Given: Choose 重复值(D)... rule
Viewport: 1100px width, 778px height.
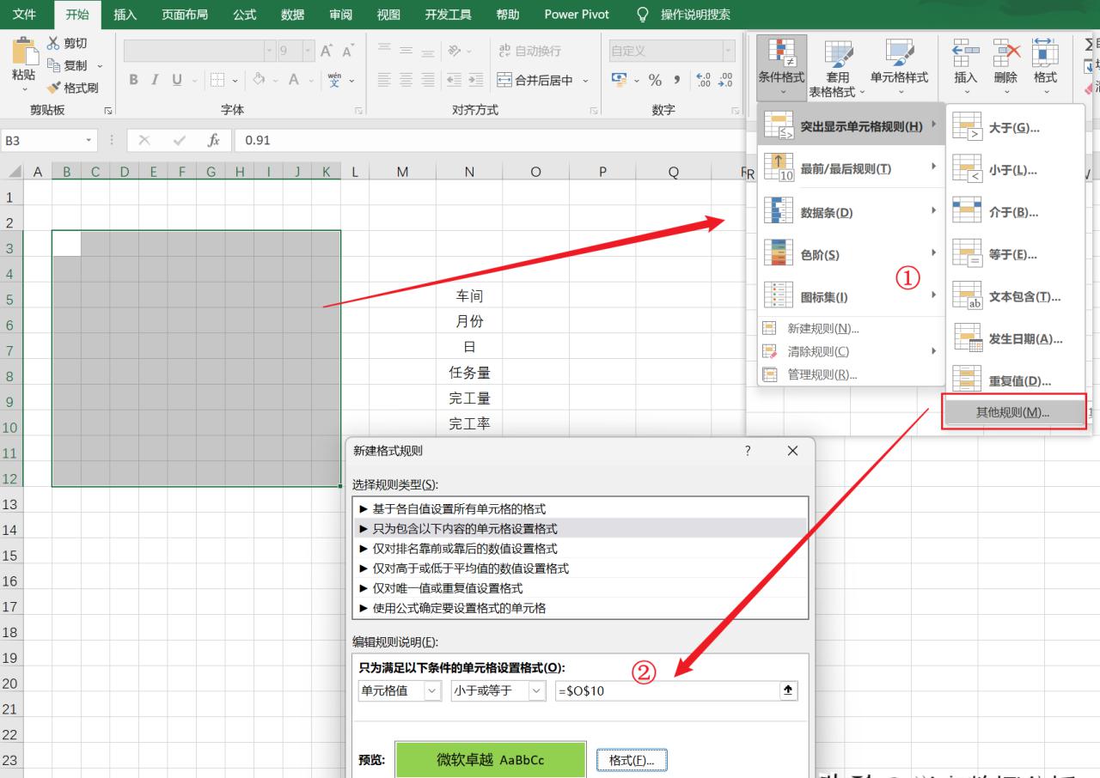Looking at the screenshot, I should click(x=1016, y=380).
